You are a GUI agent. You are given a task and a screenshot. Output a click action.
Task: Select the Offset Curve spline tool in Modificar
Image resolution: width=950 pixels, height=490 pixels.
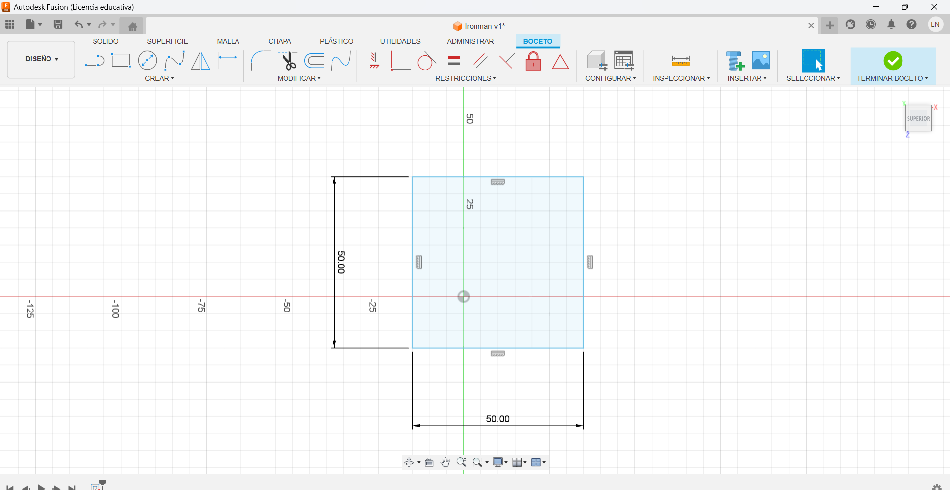point(341,61)
